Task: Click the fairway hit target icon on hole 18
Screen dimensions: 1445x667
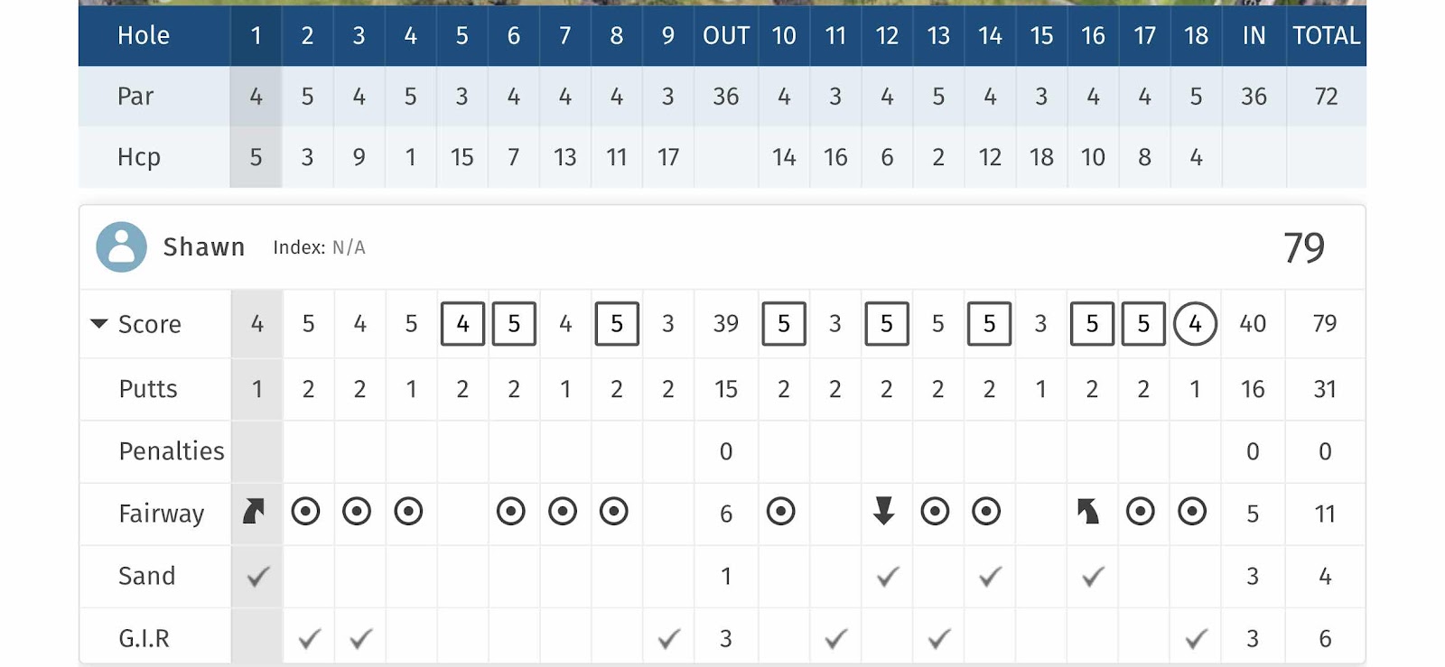Action: click(1192, 512)
